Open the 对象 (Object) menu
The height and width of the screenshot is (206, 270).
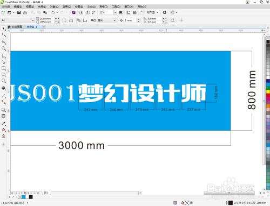(x=54, y=6)
